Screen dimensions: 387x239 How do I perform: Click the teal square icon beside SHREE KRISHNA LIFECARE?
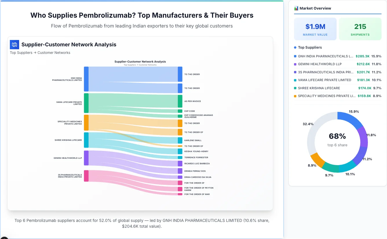295,88
